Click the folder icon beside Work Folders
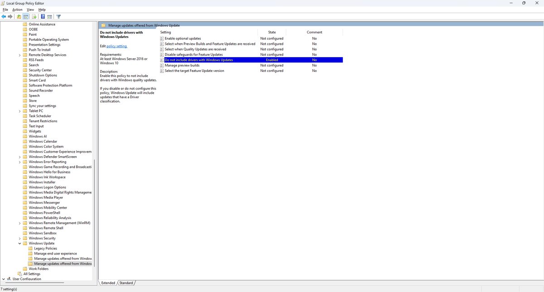 point(25,269)
